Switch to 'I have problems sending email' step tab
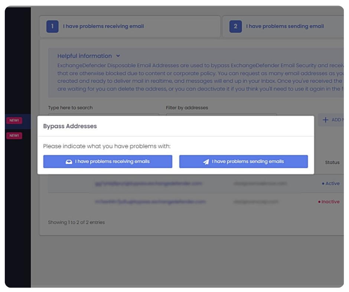This screenshot has height=292, width=349. [284, 26]
